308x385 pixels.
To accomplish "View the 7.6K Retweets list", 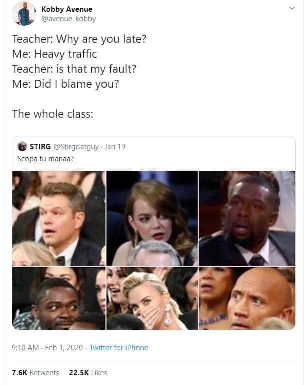I will point(35,372).
